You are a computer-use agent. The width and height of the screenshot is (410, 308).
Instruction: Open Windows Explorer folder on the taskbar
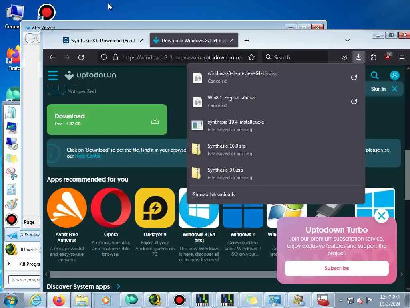pos(82,300)
